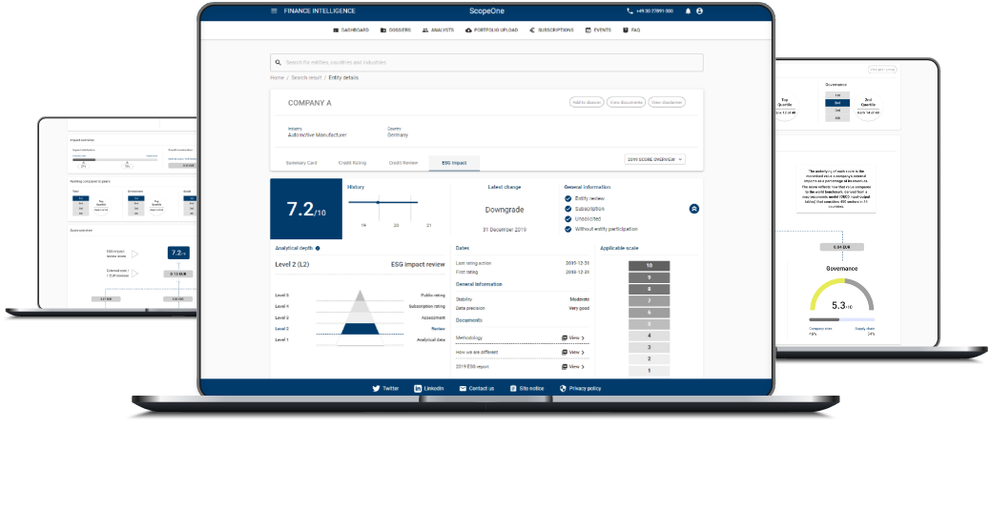
Task: Open the user account icon
Action: 699,10
